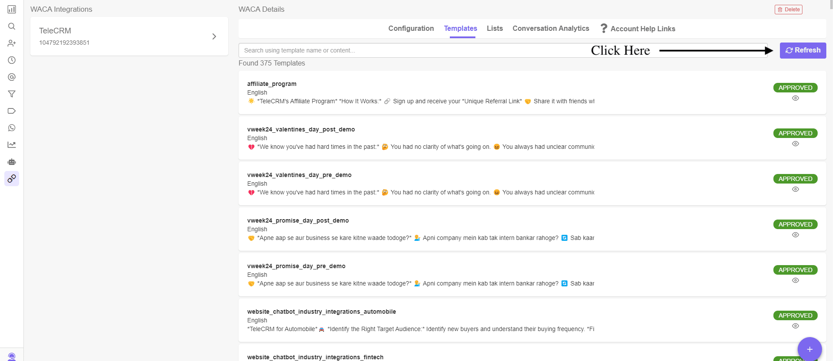Expand the TeleCRM integration chevron
Image resolution: width=835 pixels, height=361 pixels.
pos(214,36)
